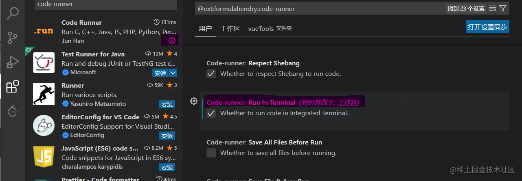Viewport: 522px width, 181px height.
Task: Click the Runner extension running-man icon
Action: click(44, 94)
